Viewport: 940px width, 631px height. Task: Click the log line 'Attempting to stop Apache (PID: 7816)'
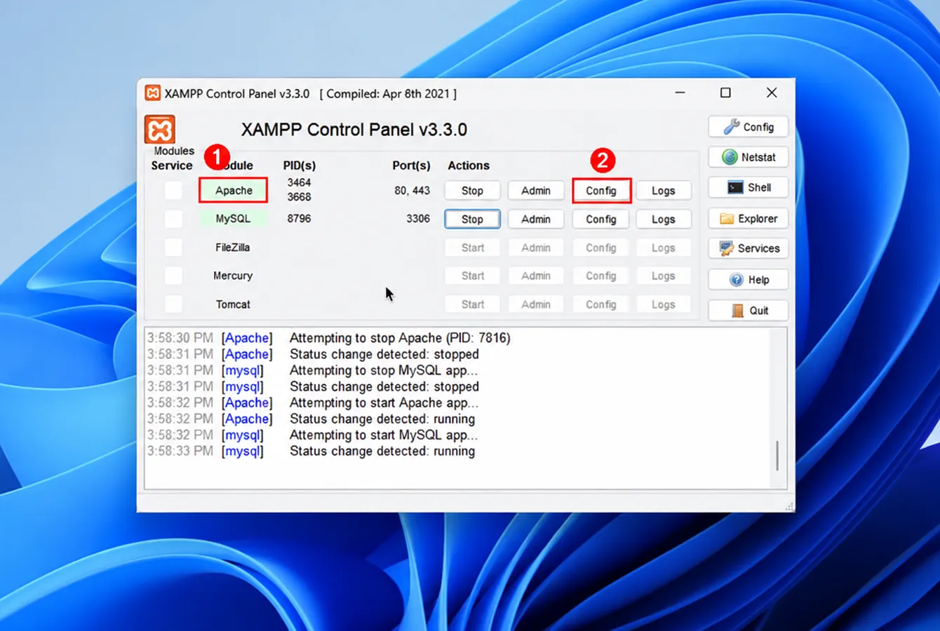[x=400, y=338]
